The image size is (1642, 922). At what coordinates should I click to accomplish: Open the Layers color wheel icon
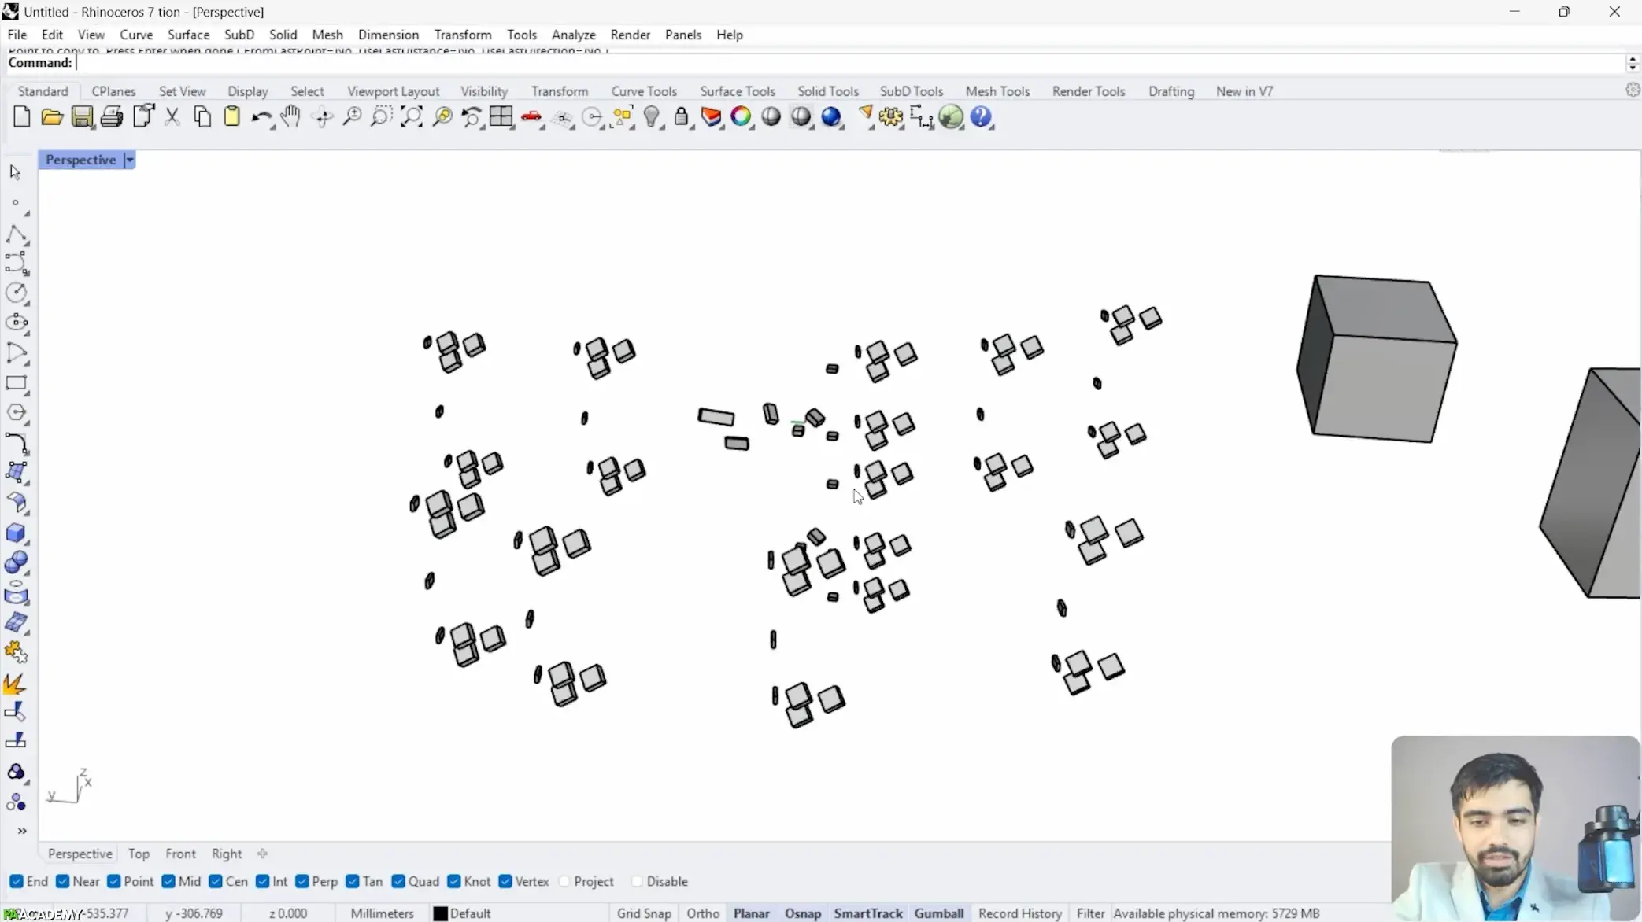(x=741, y=117)
